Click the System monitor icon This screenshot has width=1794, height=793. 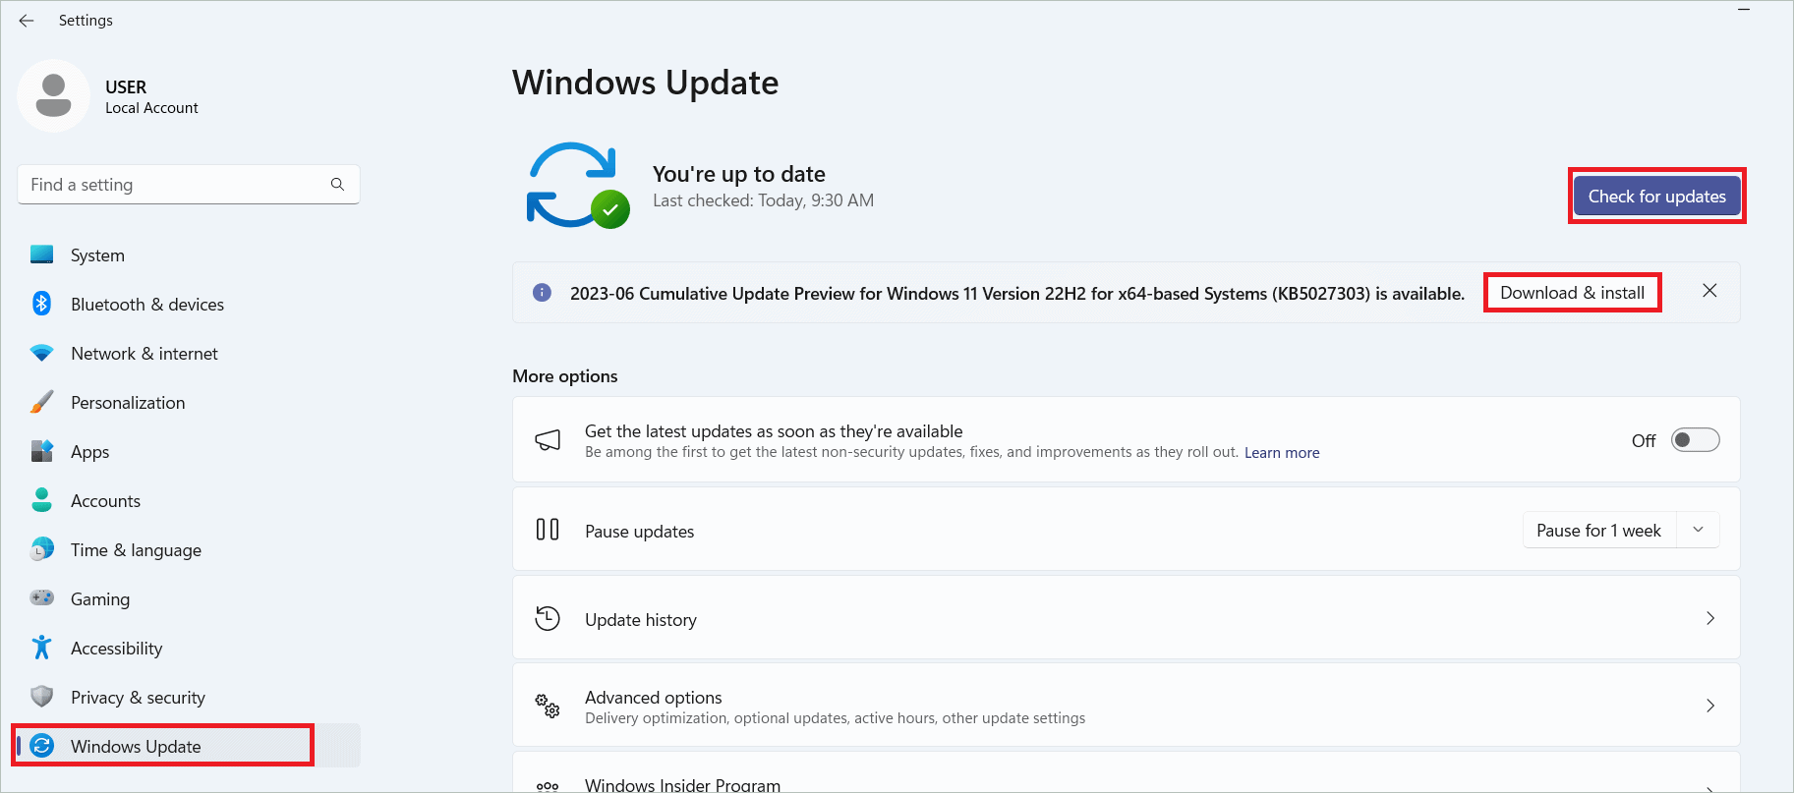click(x=41, y=255)
